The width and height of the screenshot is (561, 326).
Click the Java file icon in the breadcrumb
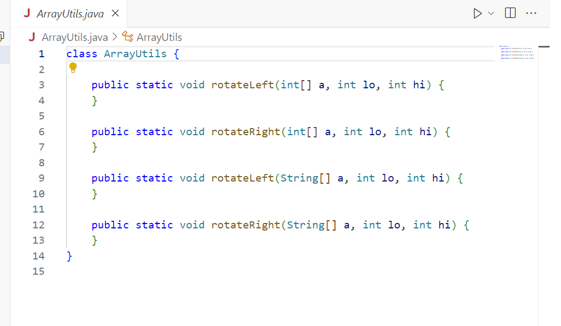(32, 37)
